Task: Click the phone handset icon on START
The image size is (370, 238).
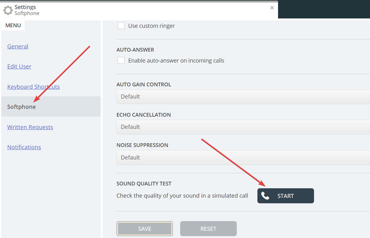Action: pyautogui.click(x=265, y=196)
